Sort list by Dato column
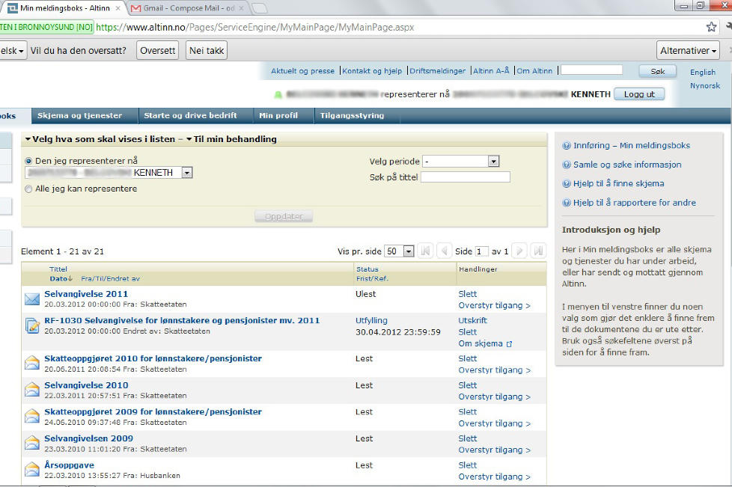Screen dimensions: 732x487 point(61,278)
